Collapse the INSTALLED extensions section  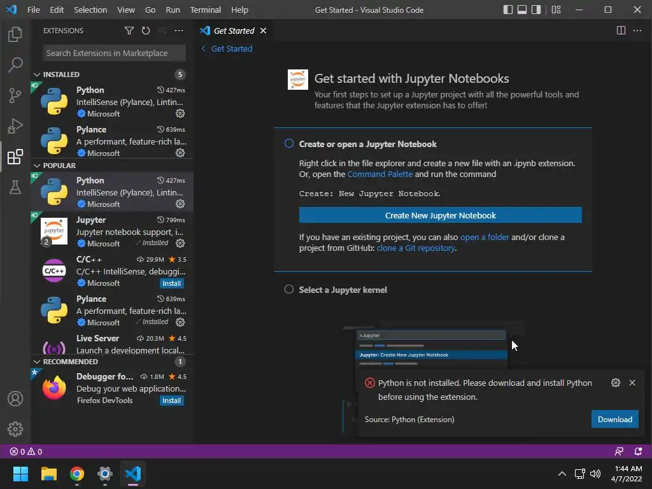(x=36, y=74)
